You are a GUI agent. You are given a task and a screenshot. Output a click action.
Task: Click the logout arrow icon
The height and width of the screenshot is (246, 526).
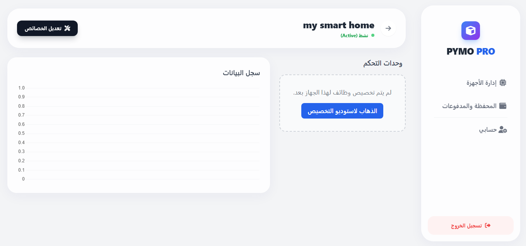click(488, 225)
